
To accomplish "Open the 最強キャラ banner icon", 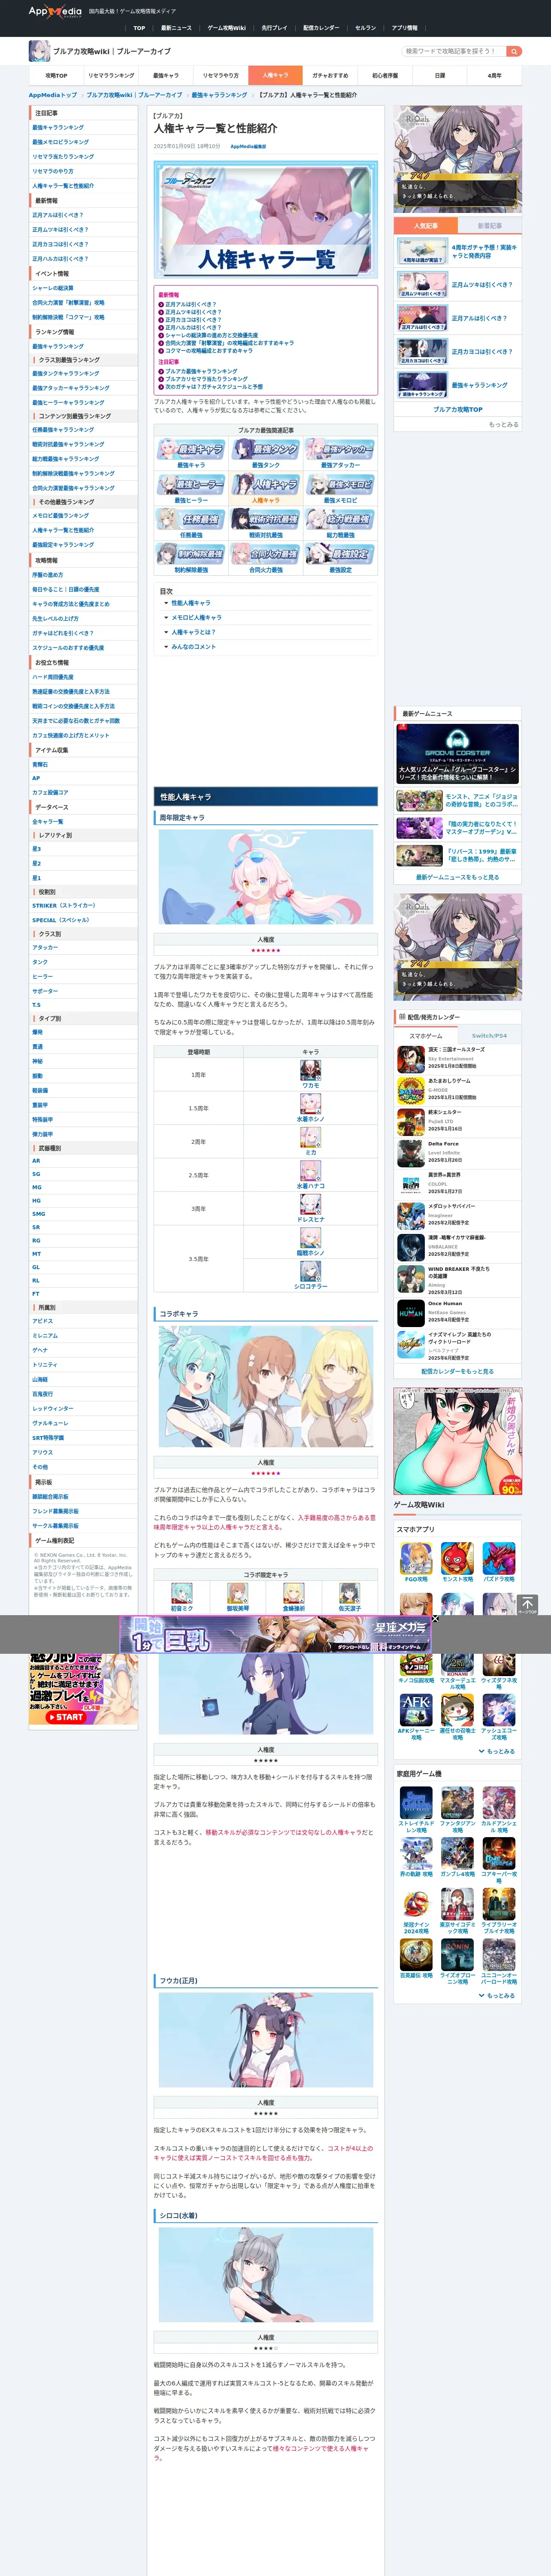I will click(x=191, y=450).
